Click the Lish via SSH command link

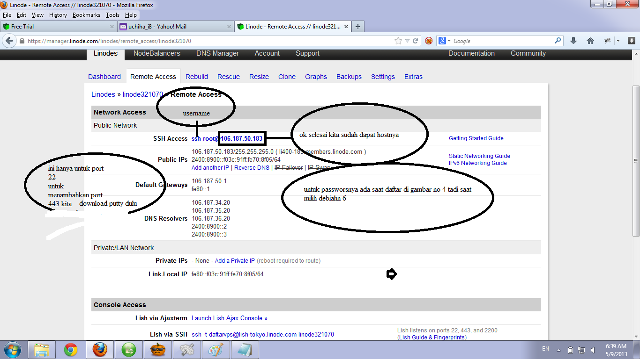pos(263,335)
